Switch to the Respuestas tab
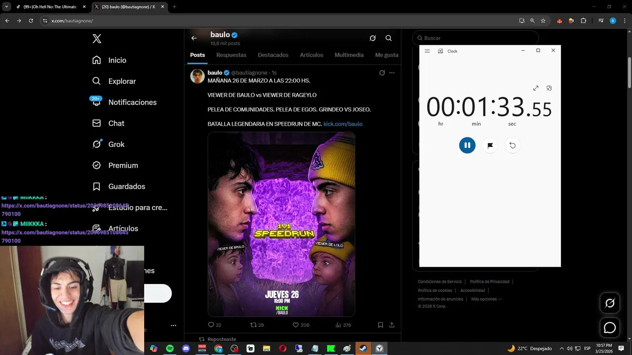The height and width of the screenshot is (355, 632). pos(231,55)
